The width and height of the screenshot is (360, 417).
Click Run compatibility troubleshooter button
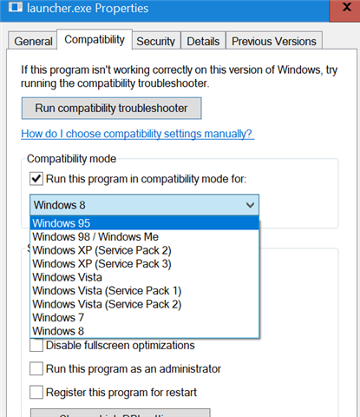pyautogui.click(x=111, y=109)
